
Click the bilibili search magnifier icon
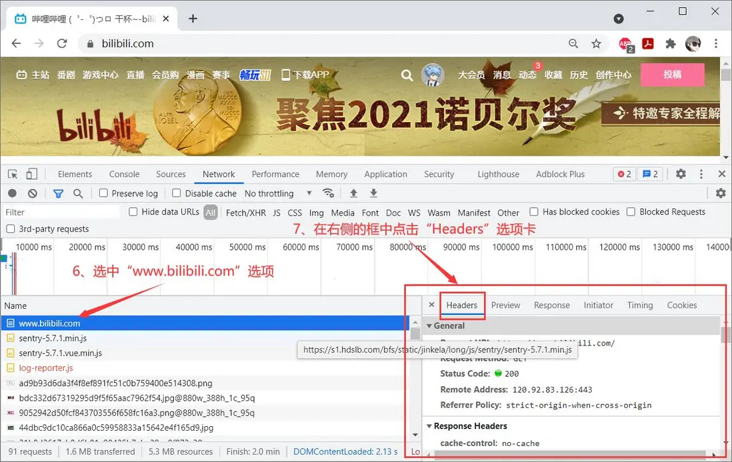click(x=407, y=75)
